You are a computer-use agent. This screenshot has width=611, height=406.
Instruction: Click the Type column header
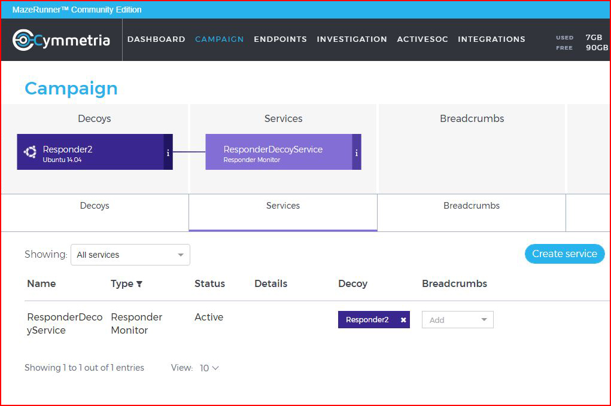122,284
